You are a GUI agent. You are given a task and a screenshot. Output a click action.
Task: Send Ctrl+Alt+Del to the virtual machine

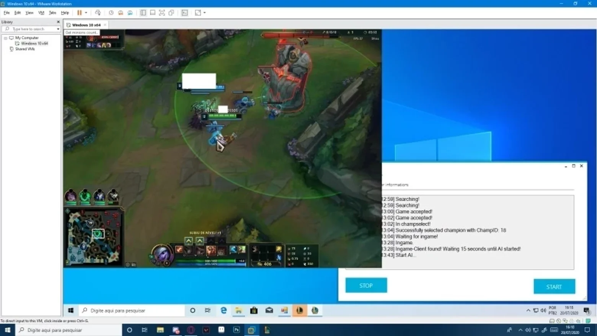[98, 13]
